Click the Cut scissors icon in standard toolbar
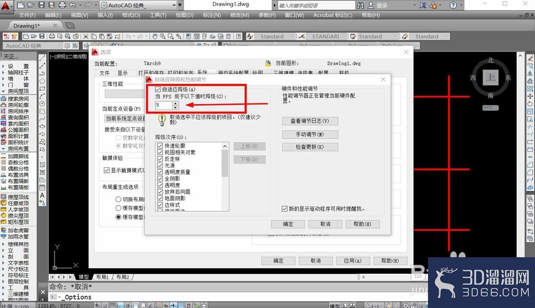Image resolution: width=535 pixels, height=308 pixels. pos(86,36)
